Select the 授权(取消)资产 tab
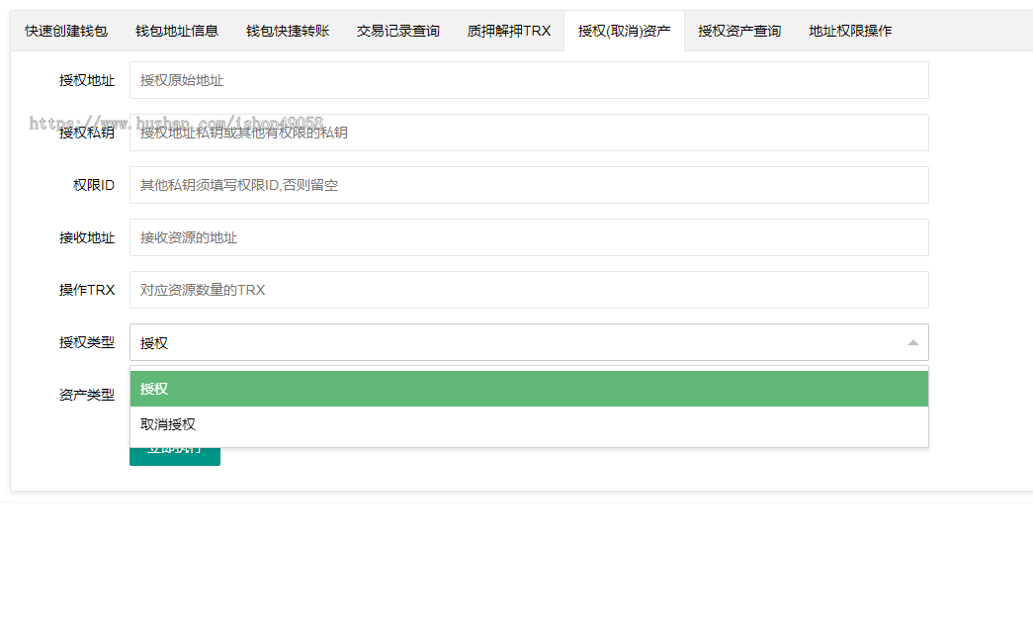Image resolution: width=1033 pixels, height=638 pixels. pyautogui.click(x=624, y=31)
